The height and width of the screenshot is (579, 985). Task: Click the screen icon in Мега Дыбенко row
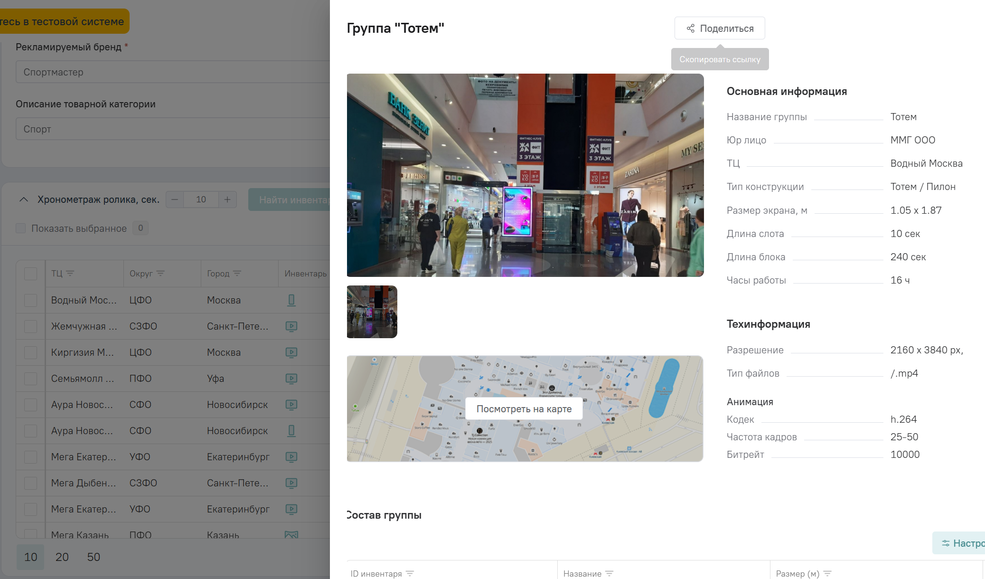(x=291, y=483)
